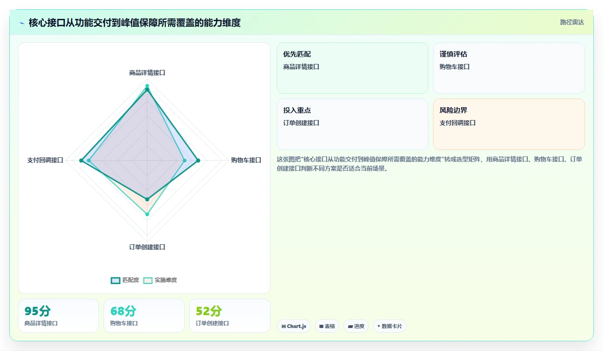
Task: Click the 商品详情接口 radar axis label
Action: (147, 73)
